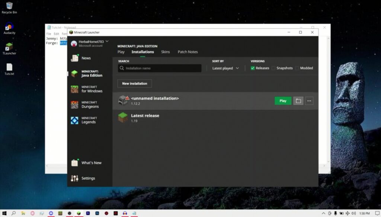Click the Installation name search field

tap(160, 68)
